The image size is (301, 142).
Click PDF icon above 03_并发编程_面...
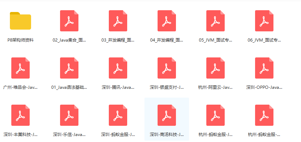118,21
